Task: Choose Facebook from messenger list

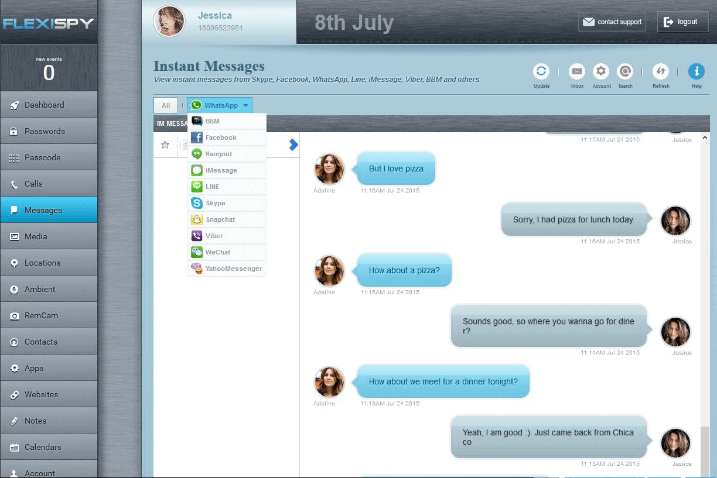Action: [227, 137]
